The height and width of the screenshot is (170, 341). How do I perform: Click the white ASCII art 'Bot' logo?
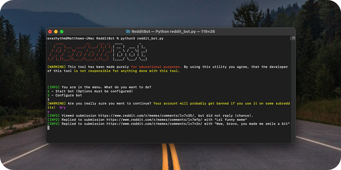(130, 51)
